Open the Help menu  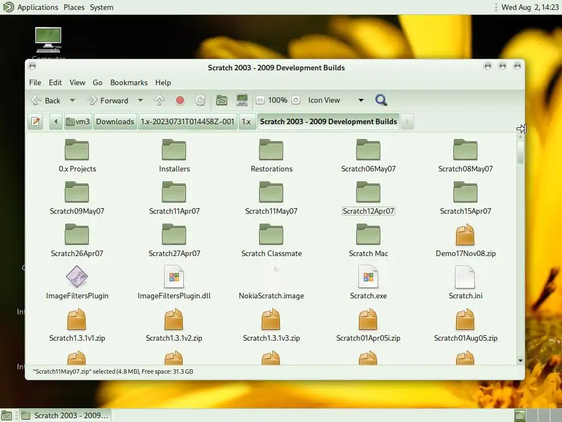[x=163, y=82]
